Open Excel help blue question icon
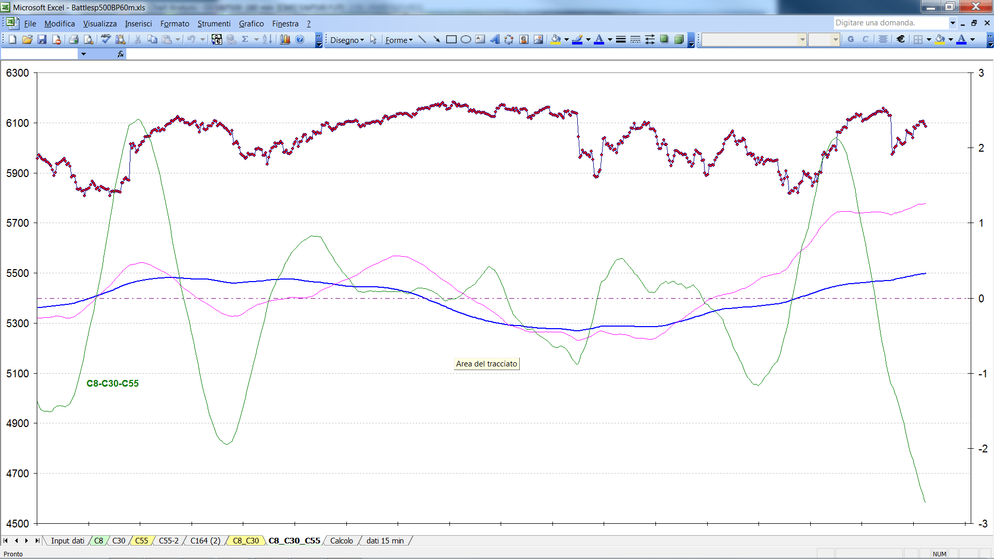Image resolution: width=994 pixels, height=559 pixels. click(x=300, y=39)
